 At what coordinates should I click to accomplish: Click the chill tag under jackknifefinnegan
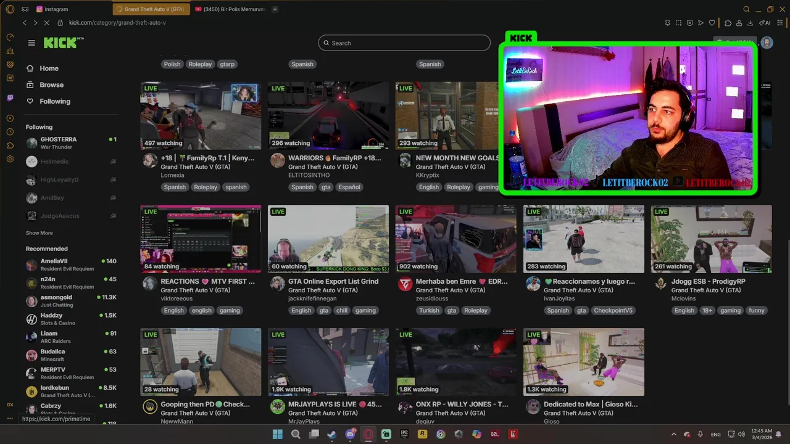(x=342, y=311)
